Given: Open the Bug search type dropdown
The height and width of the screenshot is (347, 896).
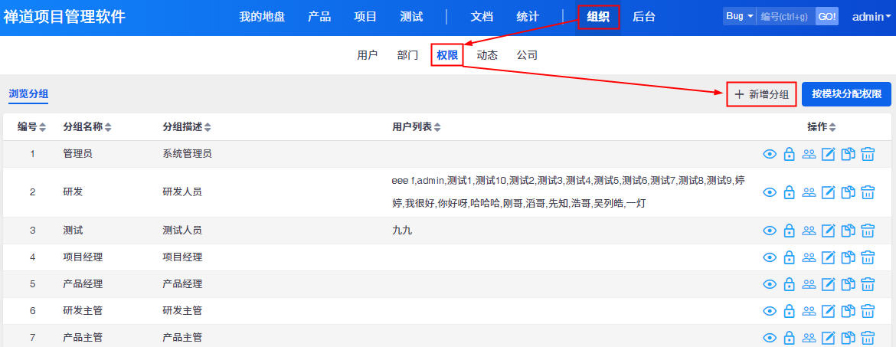Looking at the screenshot, I should click(x=739, y=16).
